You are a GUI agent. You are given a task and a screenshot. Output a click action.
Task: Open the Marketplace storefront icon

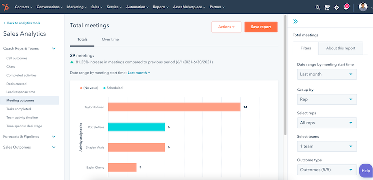(327, 7)
